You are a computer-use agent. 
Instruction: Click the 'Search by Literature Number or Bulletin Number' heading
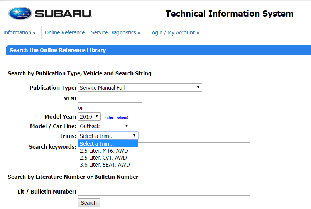[x=73, y=177]
